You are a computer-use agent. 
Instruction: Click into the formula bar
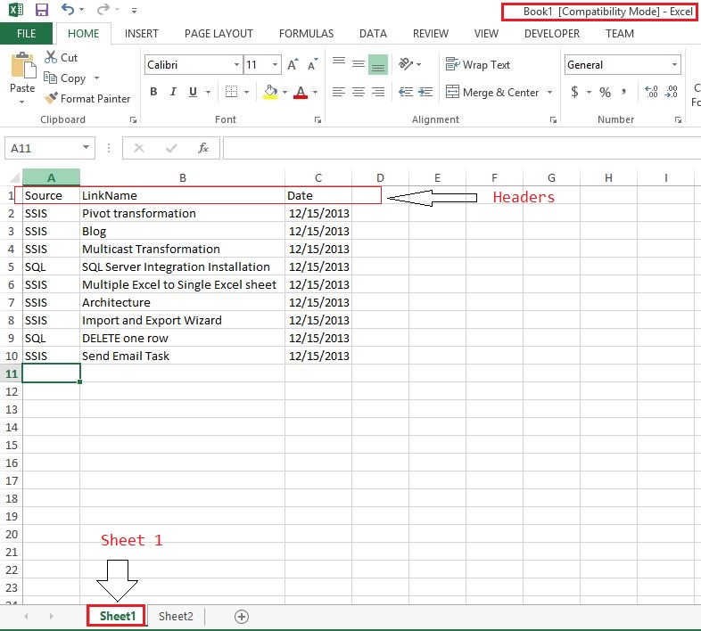(462, 148)
